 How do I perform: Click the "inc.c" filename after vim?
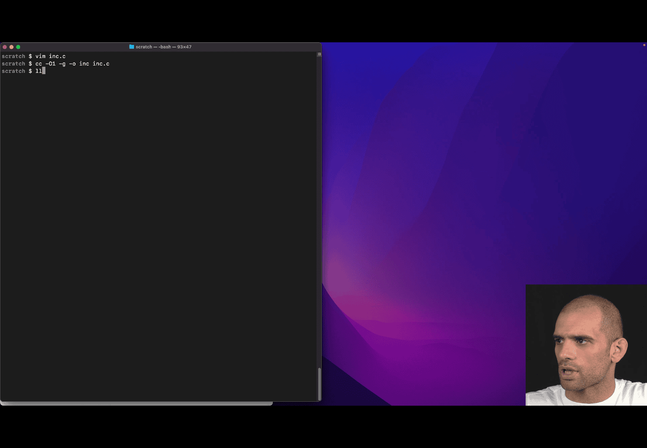pyautogui.click(x=57, y=56)
